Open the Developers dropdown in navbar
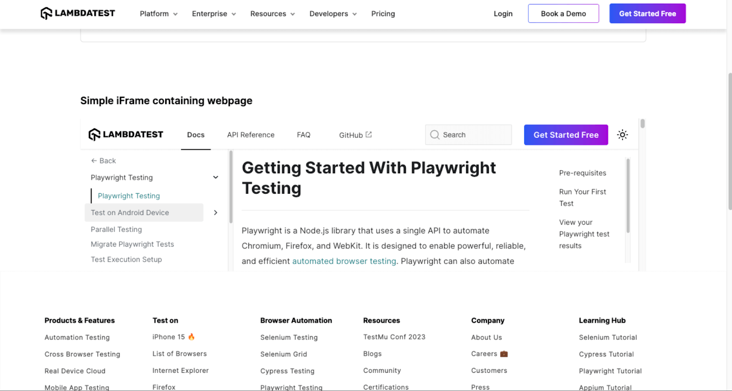 333,14
